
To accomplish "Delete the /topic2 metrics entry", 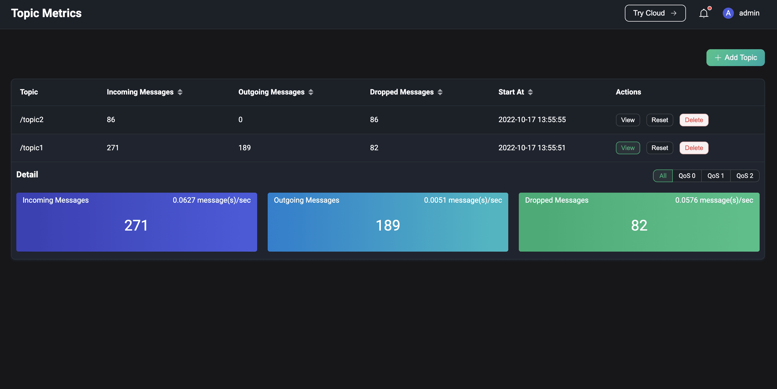I will pos(694,120).
